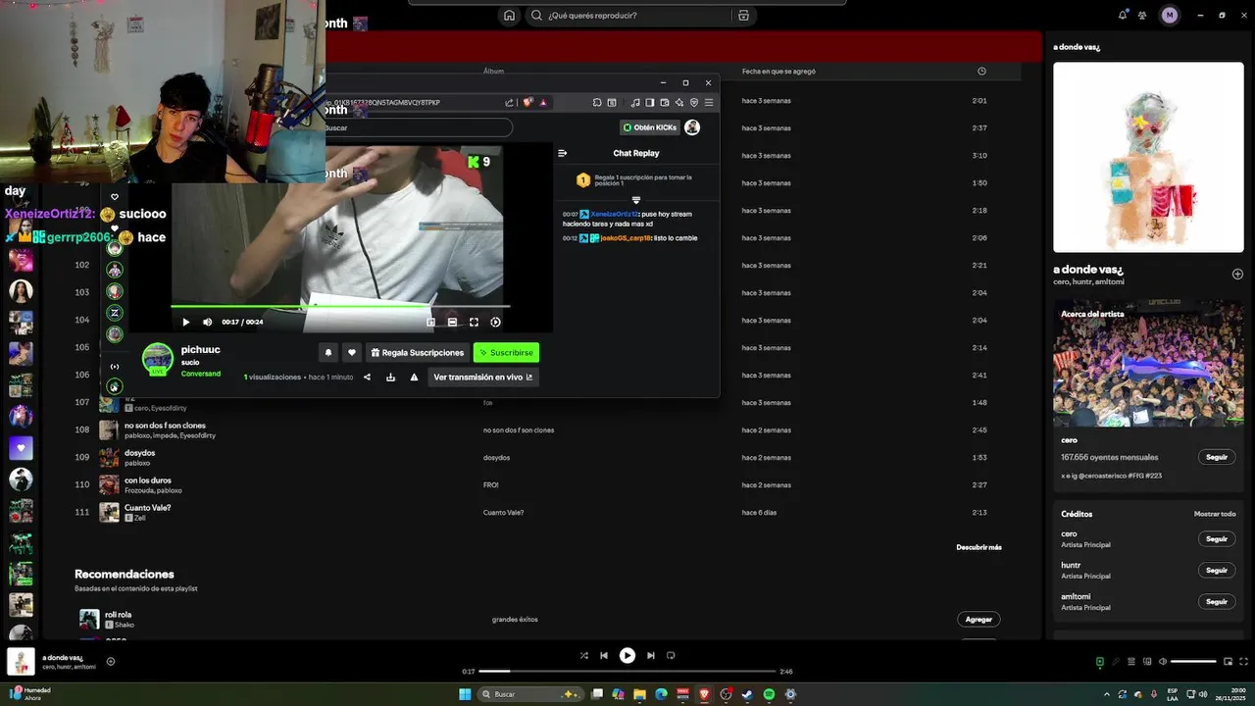Follow amitomi in the credits
The width and height of the screenshot is (1255, 706).
(1217, 601)
